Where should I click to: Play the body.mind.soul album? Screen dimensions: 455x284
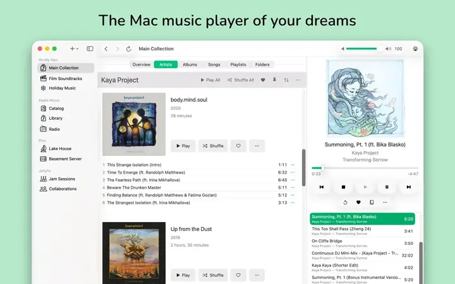tap(183, 146)
